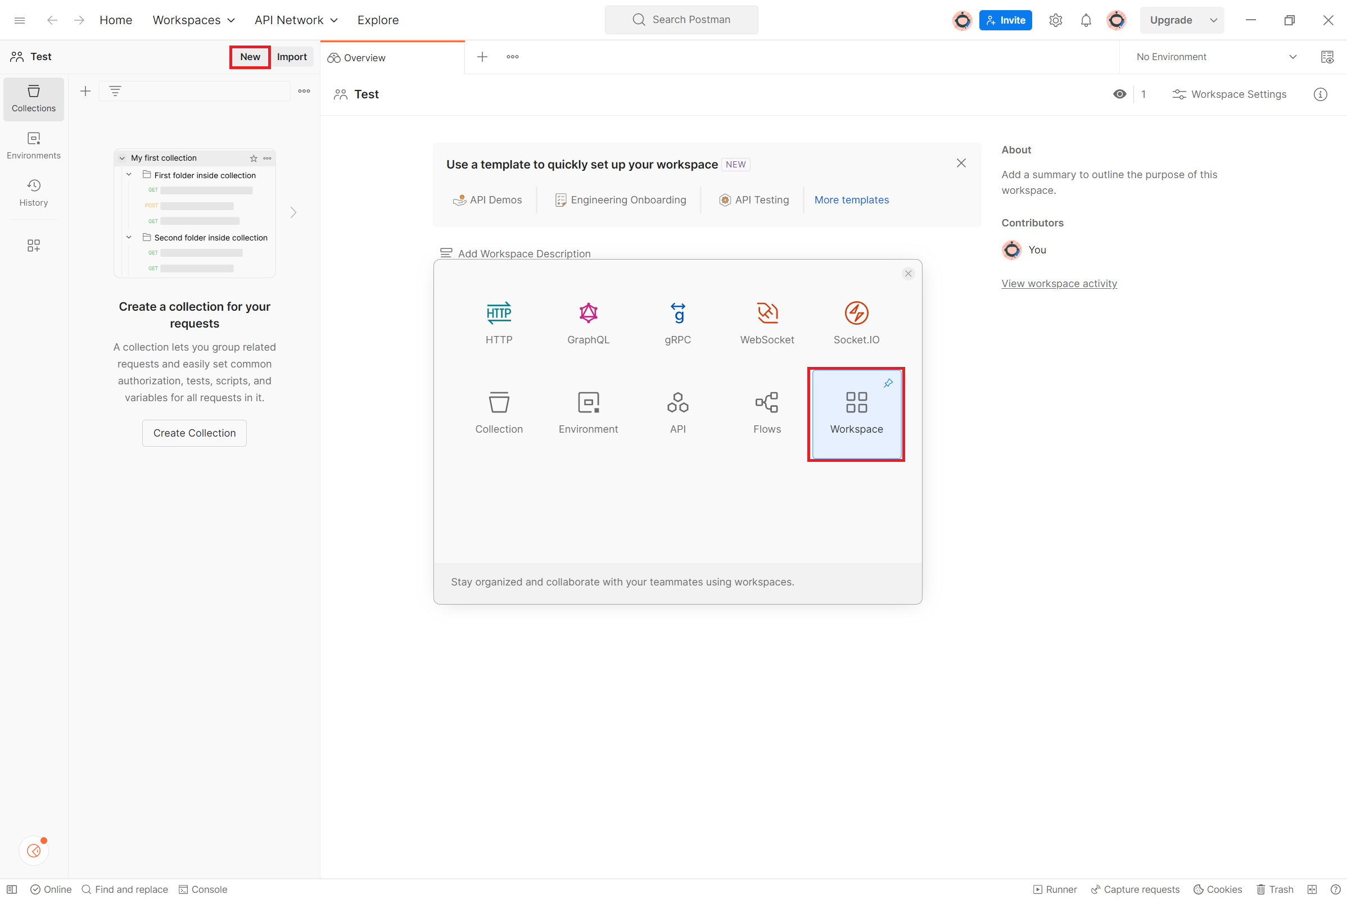Go forward with the right arrow
1347x899 pixels.
tap(79, 20)
